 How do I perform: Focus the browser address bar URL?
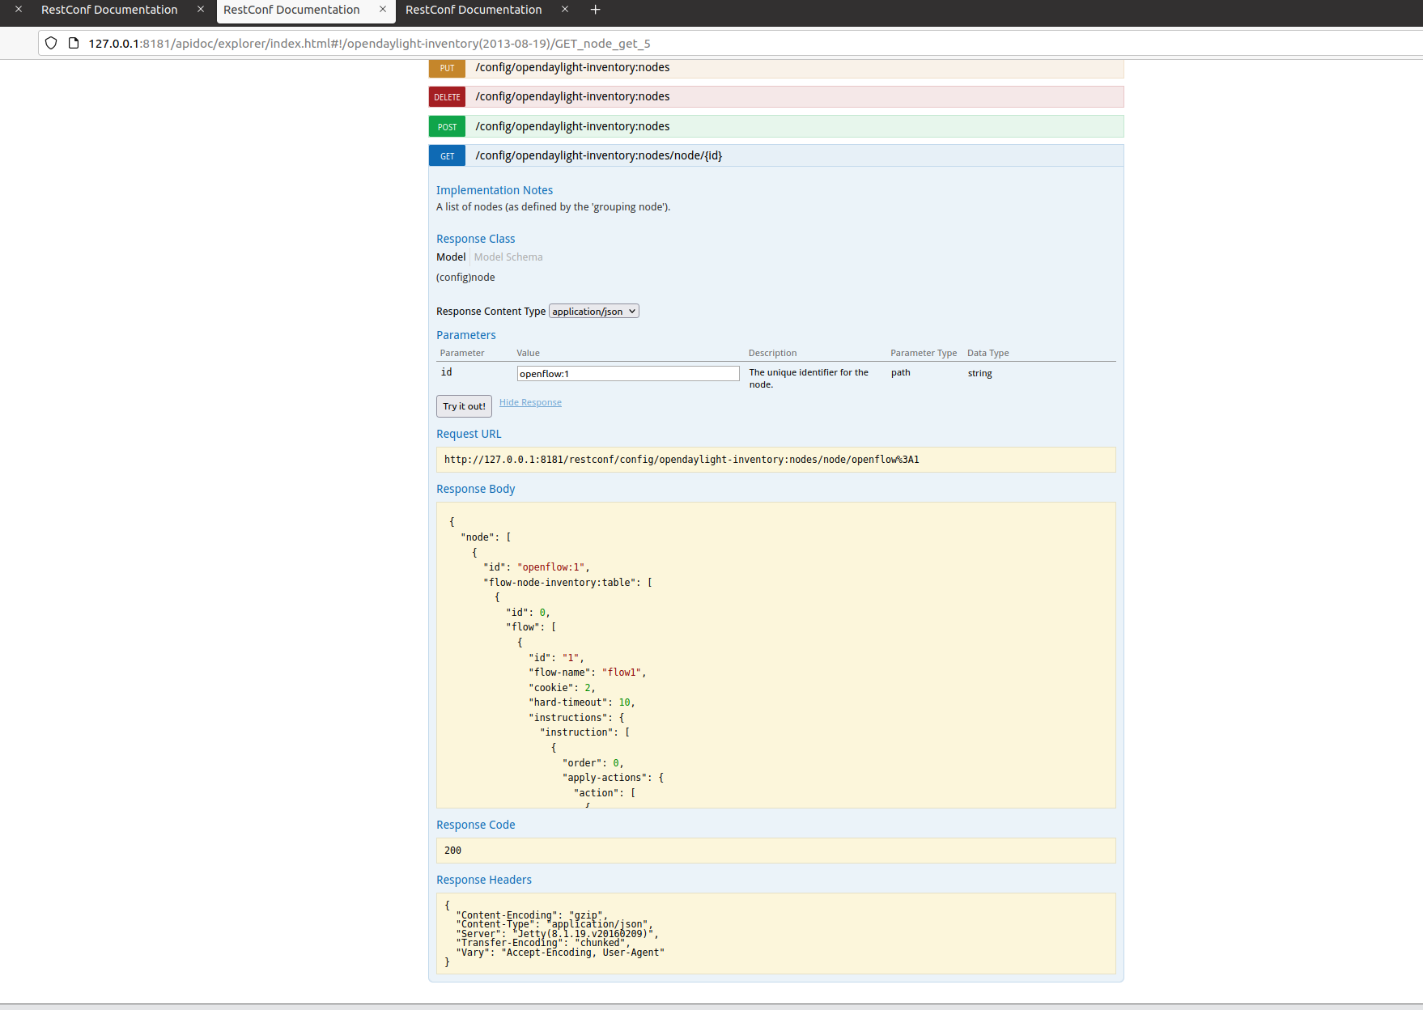click(369, 44)
